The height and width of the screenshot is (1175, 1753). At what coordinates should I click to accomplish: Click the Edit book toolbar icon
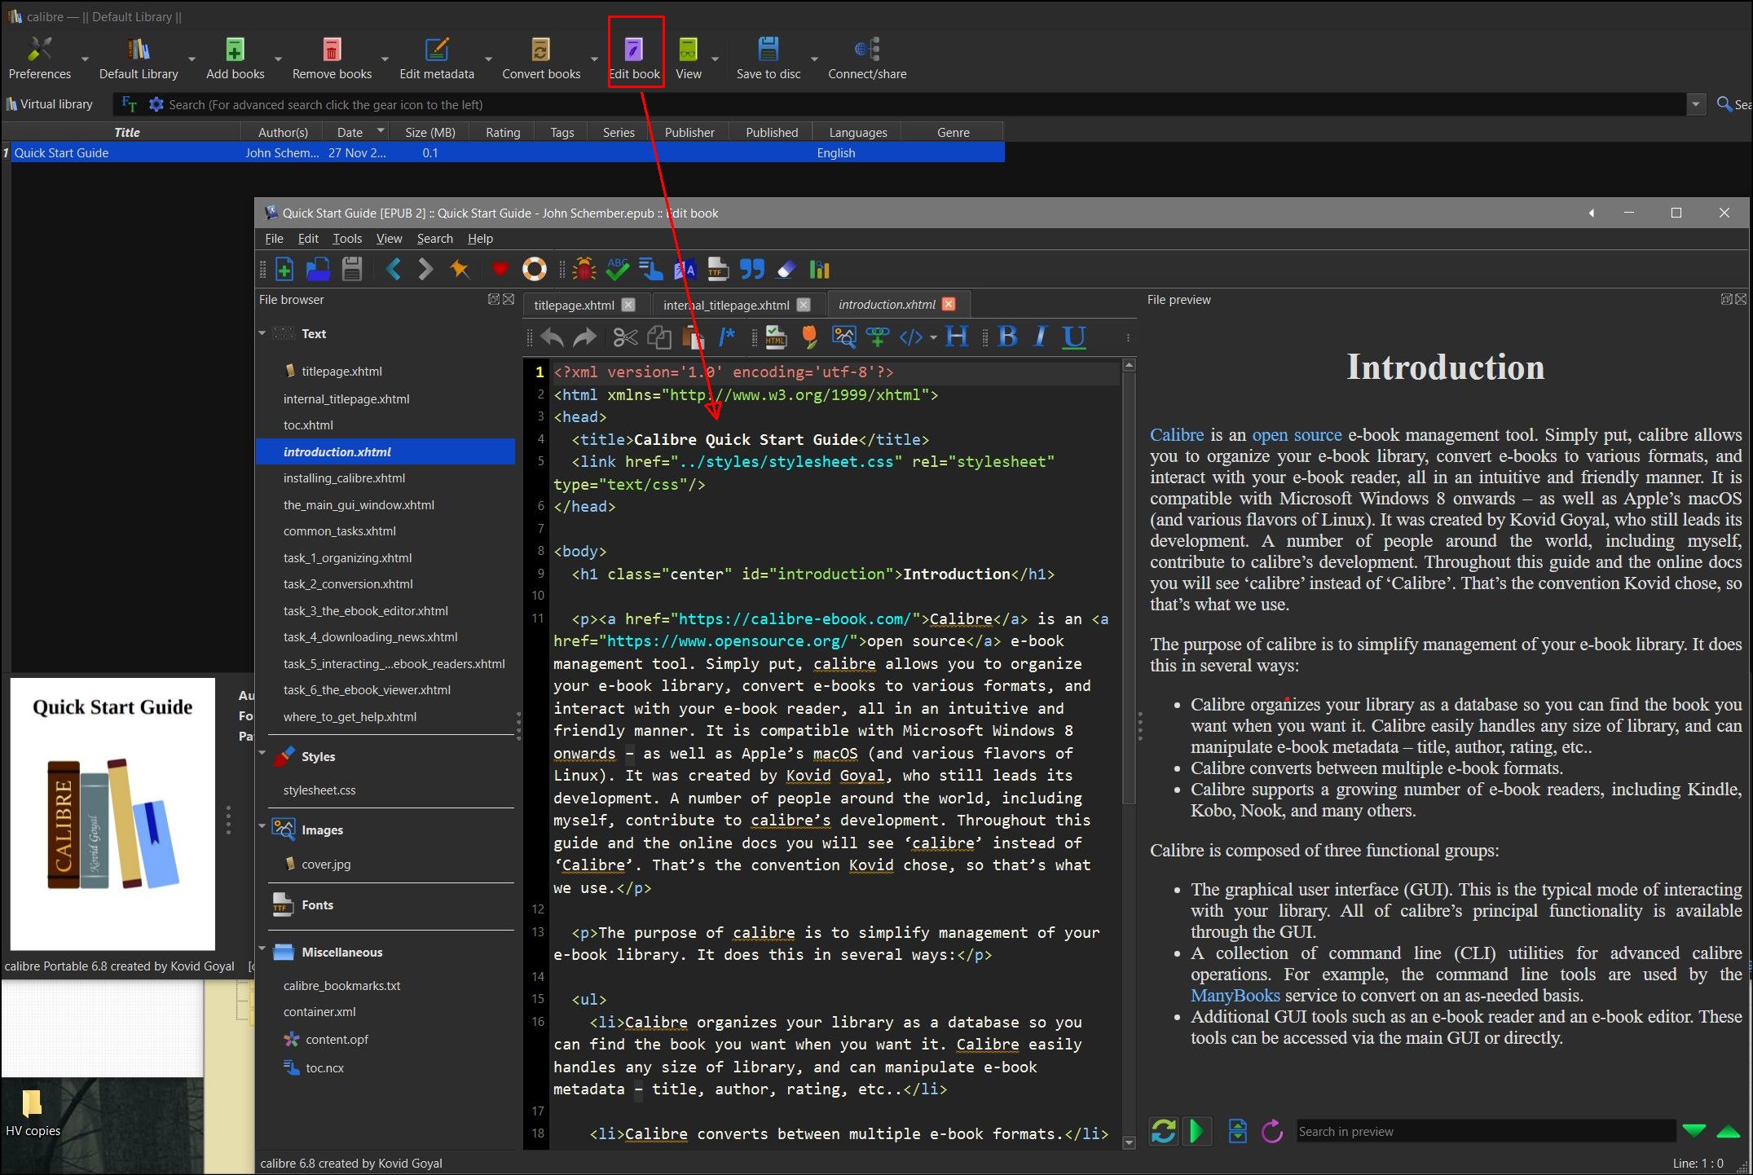coord(634,51)
